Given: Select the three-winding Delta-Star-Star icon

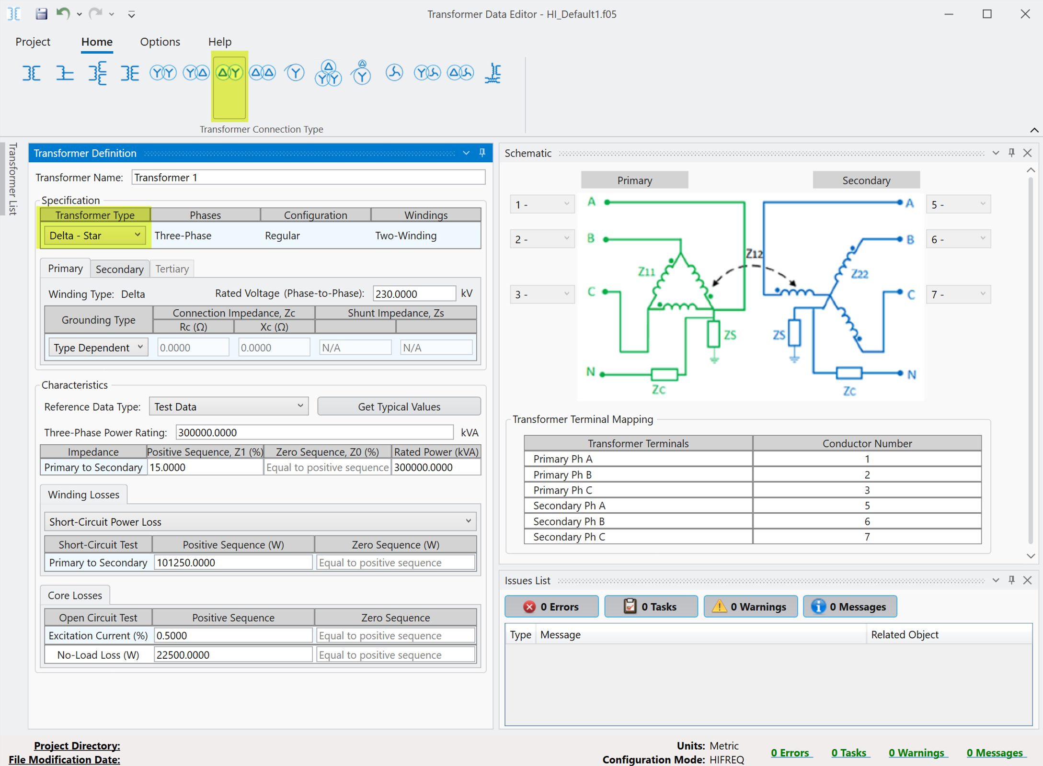Looking at the screenshot, I should point(328,73).
